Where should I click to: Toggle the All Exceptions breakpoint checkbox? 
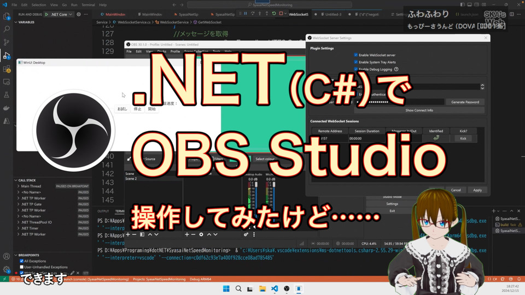21,261
